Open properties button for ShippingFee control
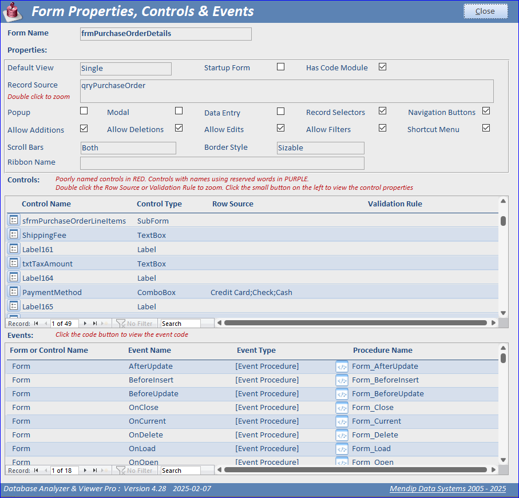Viewport: 519px width, 498px height. tap(14, 234)
